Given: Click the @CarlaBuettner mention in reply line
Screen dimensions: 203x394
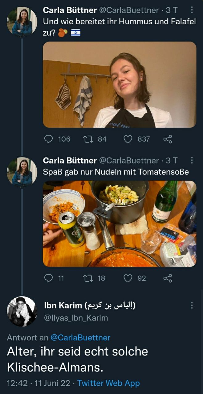Looking at the screenshot, I should [x=80, y=338].
